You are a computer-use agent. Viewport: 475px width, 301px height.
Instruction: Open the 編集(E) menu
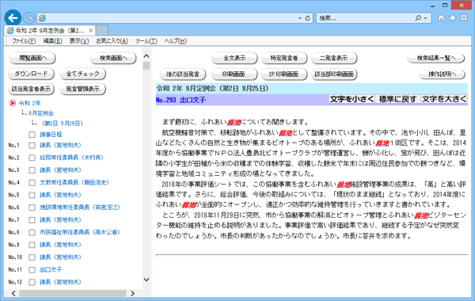point(52,41)
